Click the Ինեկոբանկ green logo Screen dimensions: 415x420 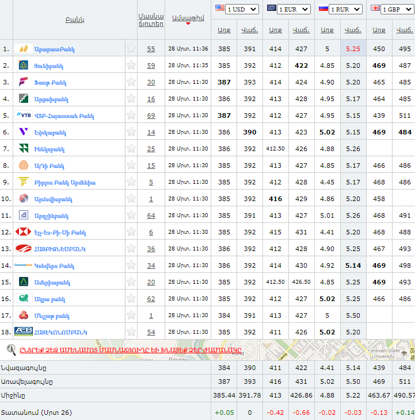coord(24,148)
